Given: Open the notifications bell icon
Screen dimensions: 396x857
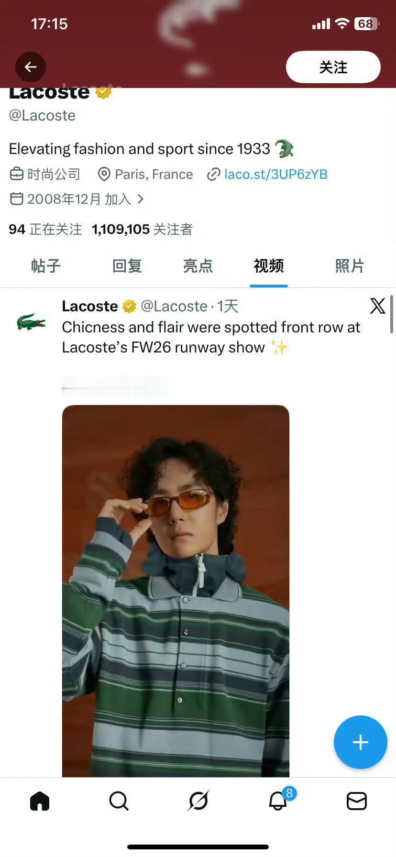Looking at the screenshot, I should pyautogui.click(x=278, y=801).
